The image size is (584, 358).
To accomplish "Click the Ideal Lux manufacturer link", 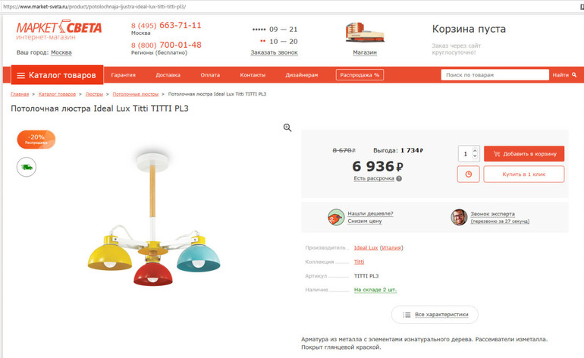I will 366,248.
